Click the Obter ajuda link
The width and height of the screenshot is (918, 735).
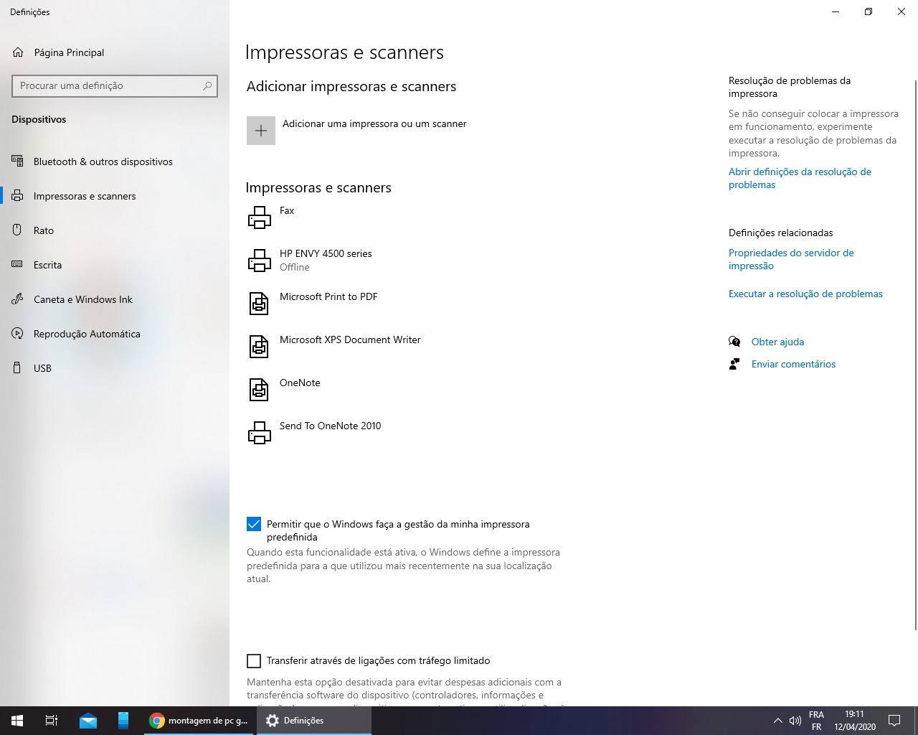pyautogui.click(x=777, y=342)
